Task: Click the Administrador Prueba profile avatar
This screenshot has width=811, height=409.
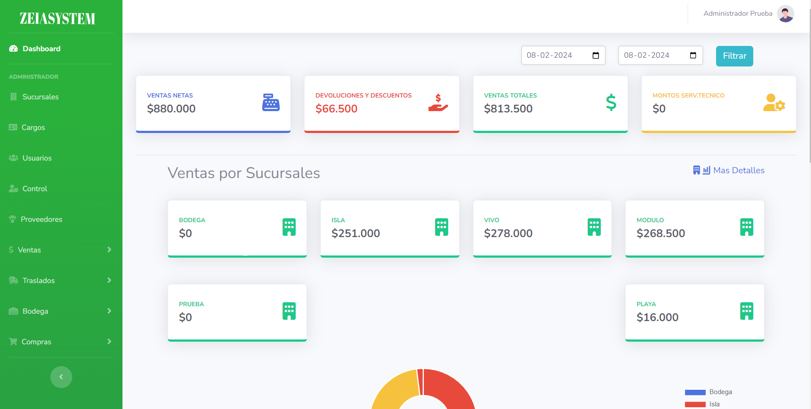Action: pyautogui.click(x=785, y=14)
